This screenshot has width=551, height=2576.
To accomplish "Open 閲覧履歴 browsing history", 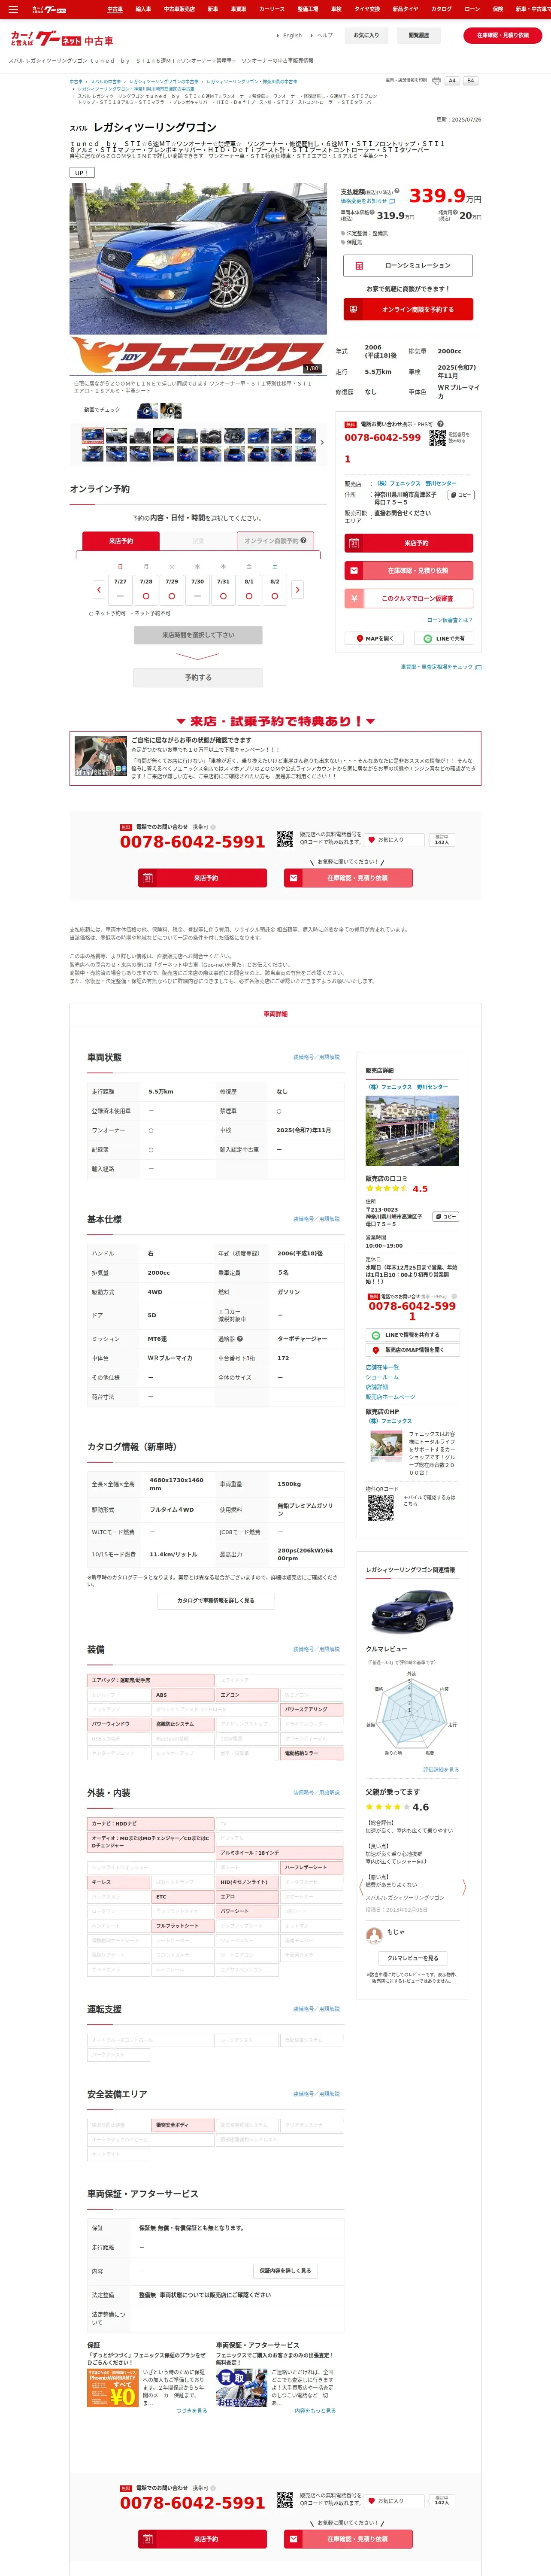I will 418,35.
